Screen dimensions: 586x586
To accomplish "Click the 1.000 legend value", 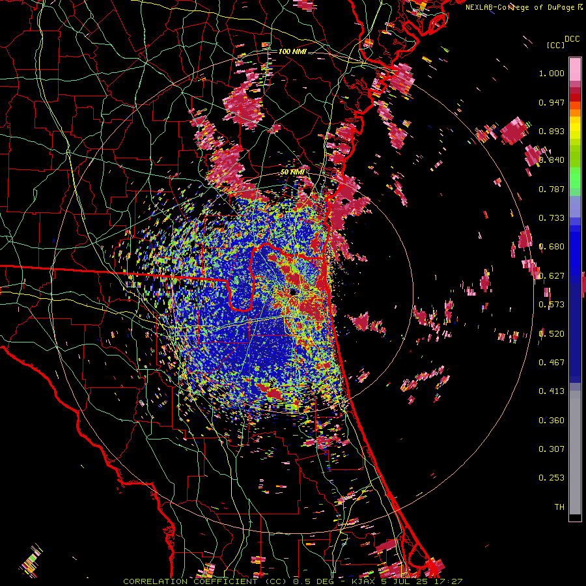I will tap(551, 73).
